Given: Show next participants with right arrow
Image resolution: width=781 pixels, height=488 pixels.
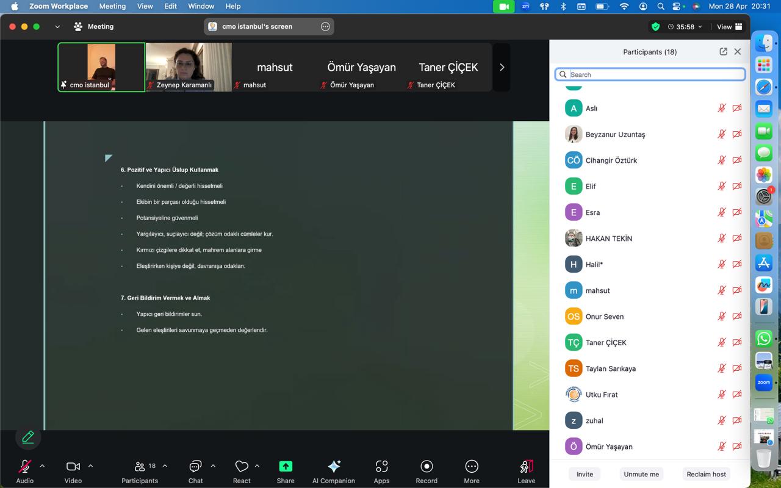Looking at the screenshot, I should (502, 67).
